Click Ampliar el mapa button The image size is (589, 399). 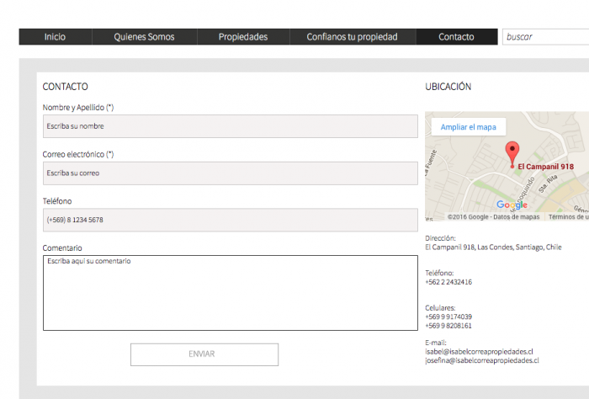469,127
